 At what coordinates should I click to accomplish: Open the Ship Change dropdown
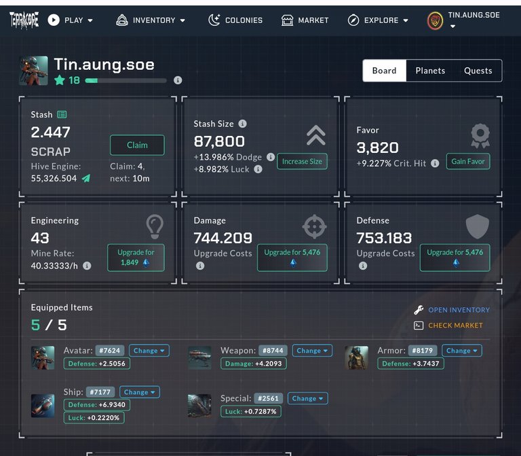[140, 392]
